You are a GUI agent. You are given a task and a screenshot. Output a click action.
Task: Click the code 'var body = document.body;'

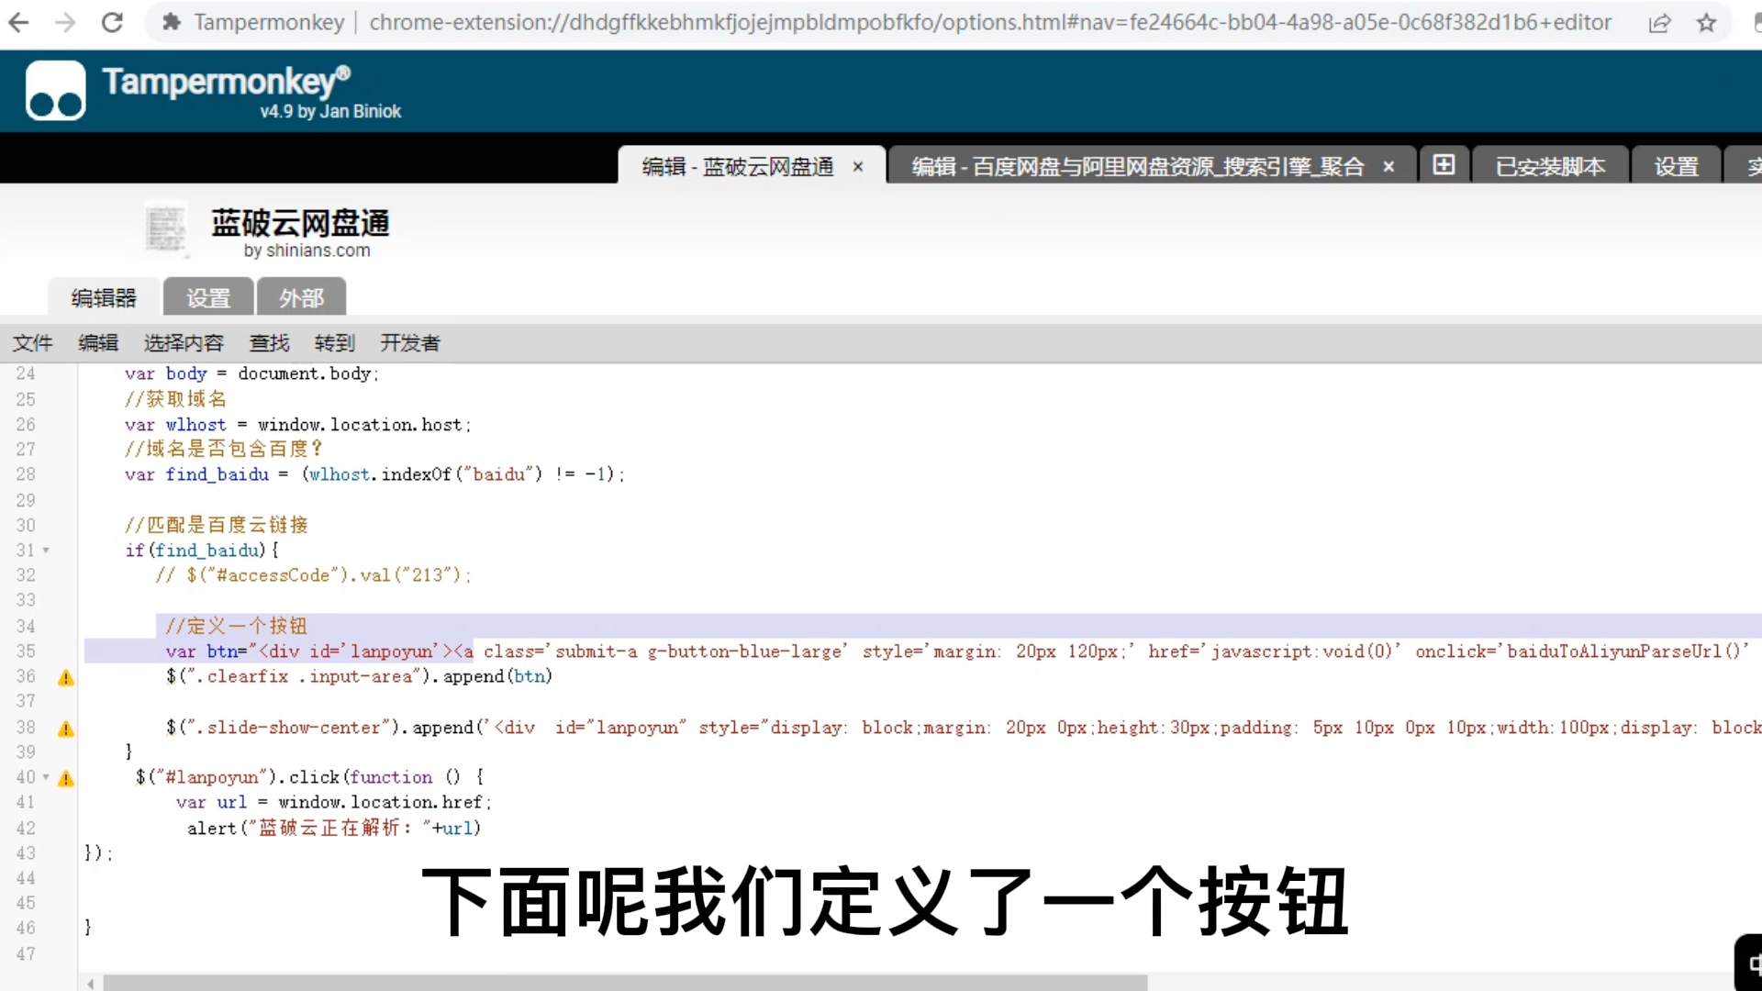[x=251, y=373]
